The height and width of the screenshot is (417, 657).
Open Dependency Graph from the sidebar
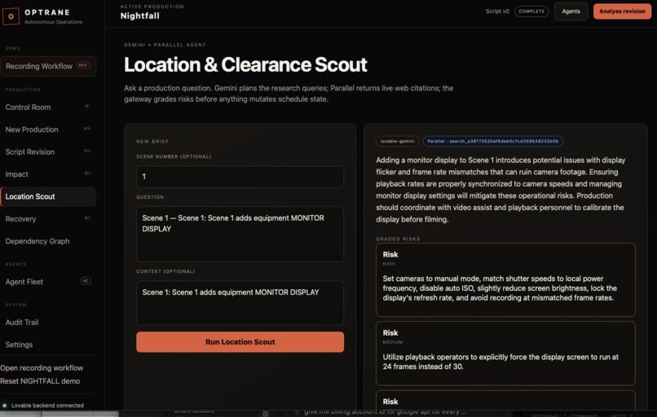pos(48,241)
